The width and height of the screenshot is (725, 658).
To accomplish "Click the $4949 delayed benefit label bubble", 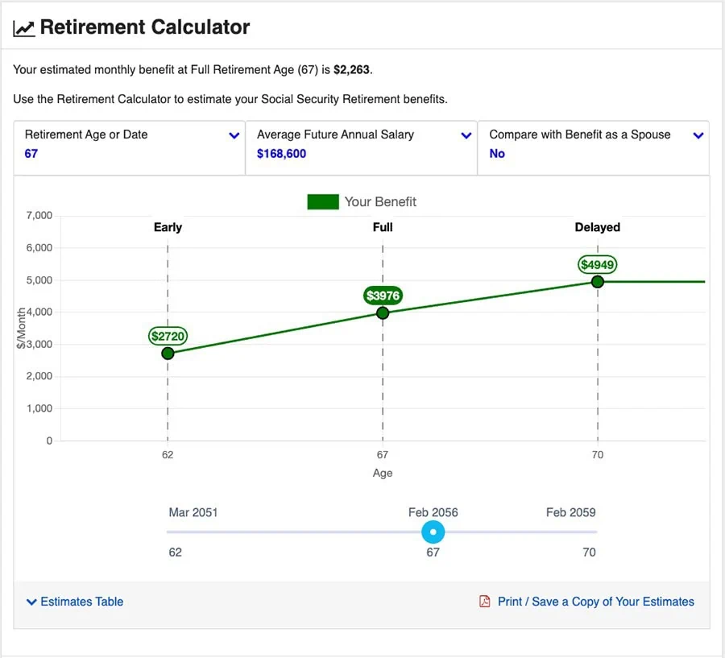I will [598, 264].
